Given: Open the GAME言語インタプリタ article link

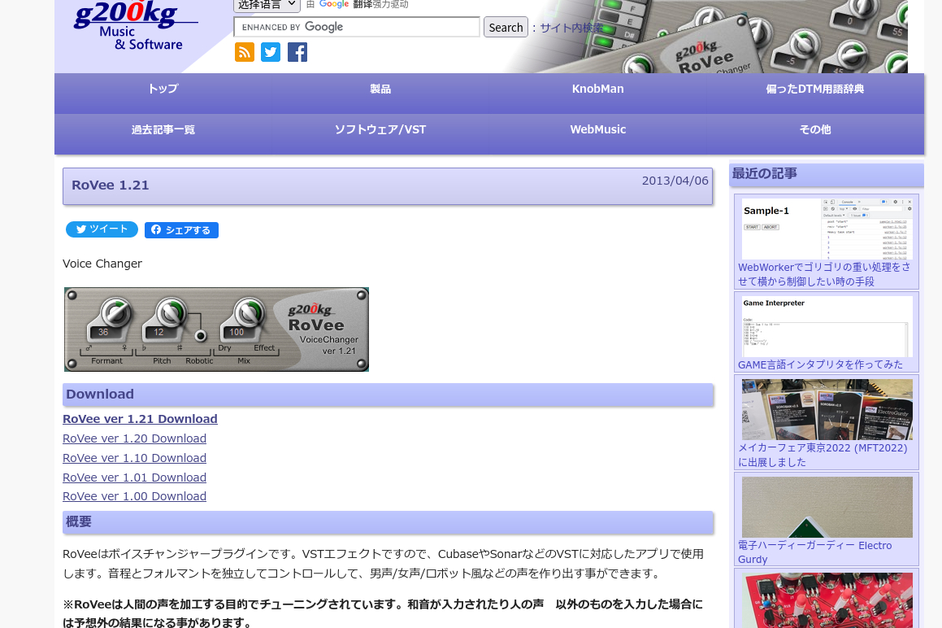Looking at the screenshot, I should point(820,364).
